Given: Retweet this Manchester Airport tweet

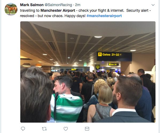Looking at the screenshot, I should [x=44, y=129].
